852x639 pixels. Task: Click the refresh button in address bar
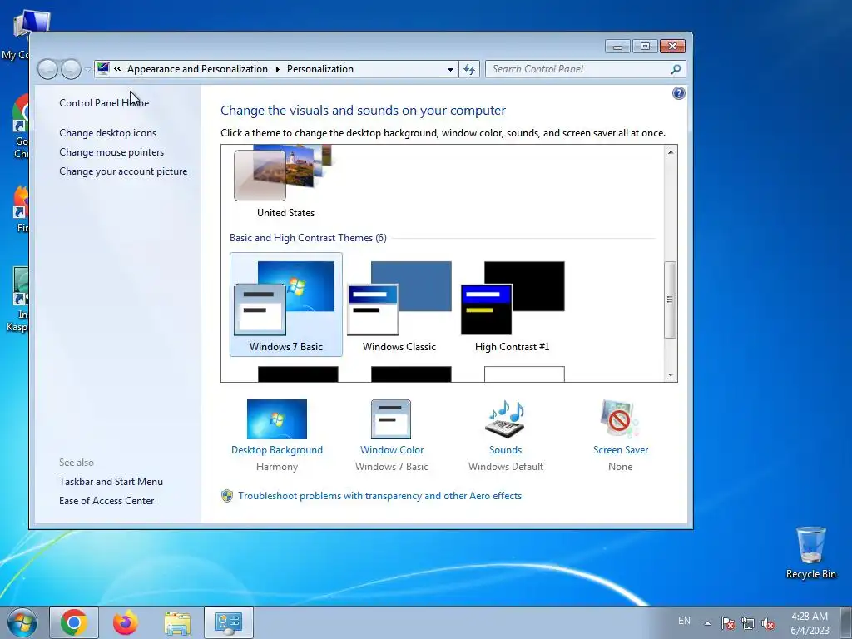tap(469, 69)
